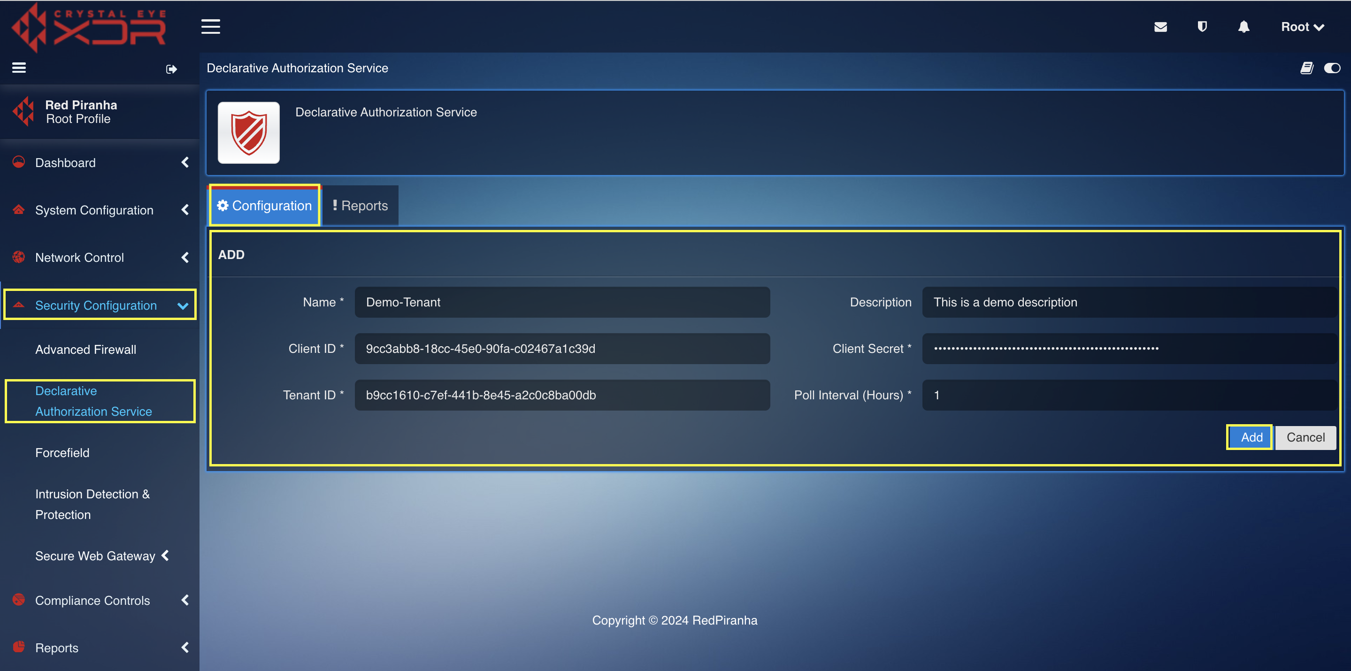Image resolution: width=1351 pixels, height=671 pixels.
Task: Click the Reports tab exclamation icon
Action: point(335,205)
